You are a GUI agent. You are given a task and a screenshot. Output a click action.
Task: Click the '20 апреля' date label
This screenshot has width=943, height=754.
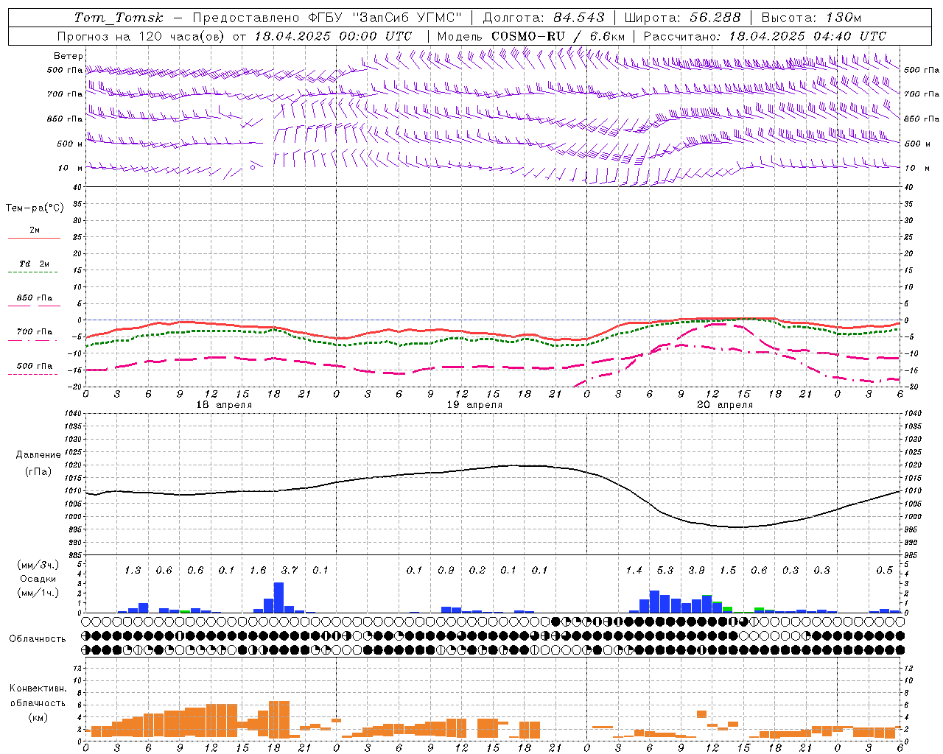point(725,405)
